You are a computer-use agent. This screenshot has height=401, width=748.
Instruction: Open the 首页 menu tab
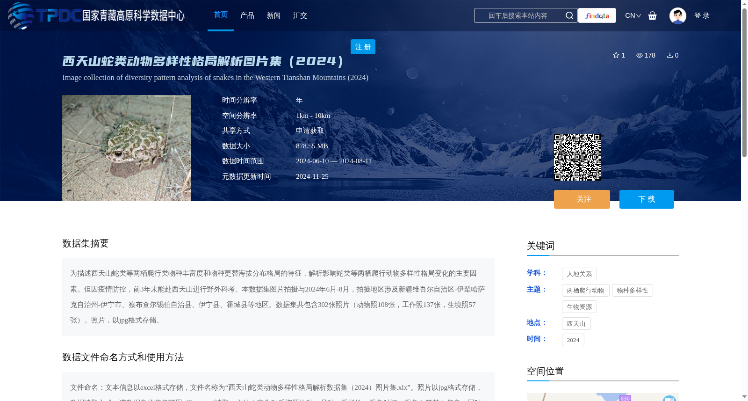point(221,15)
